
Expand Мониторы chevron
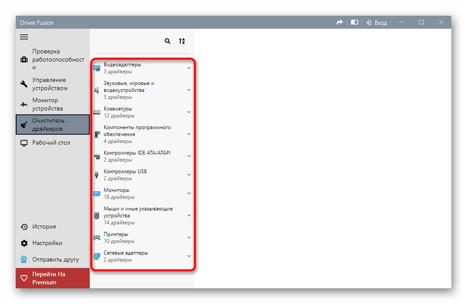(x=189, y=193)
